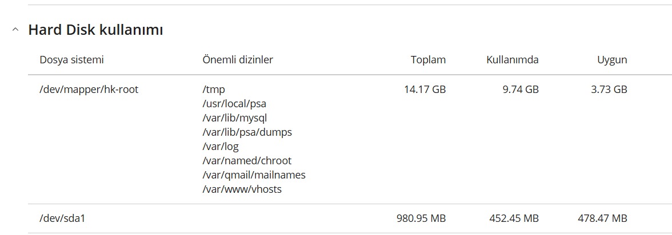672x235 pixels.
Task: Click the /var/log directory entry
Action: 221,147
